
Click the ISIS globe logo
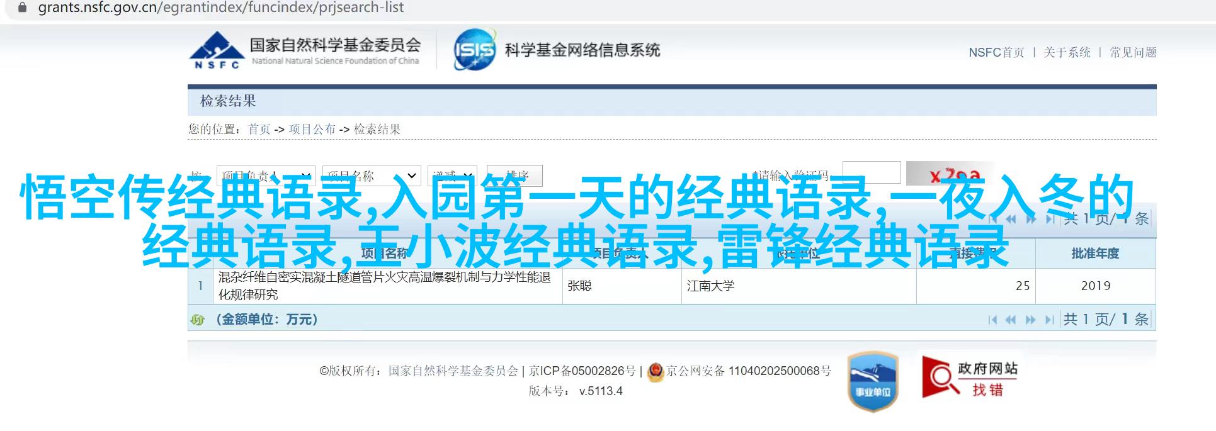click(474, 49)
